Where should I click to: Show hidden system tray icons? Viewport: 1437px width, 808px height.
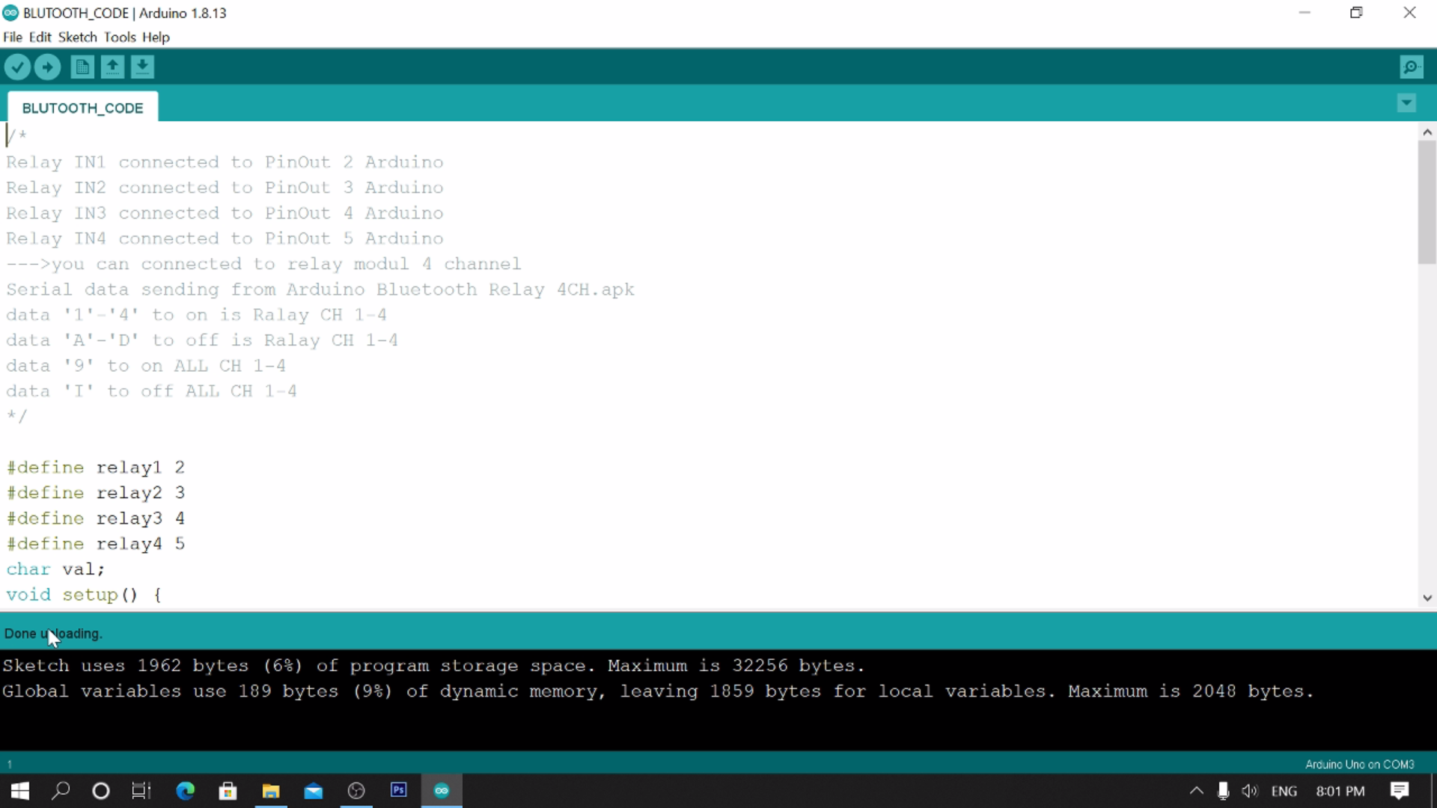tap(1196, 791)
